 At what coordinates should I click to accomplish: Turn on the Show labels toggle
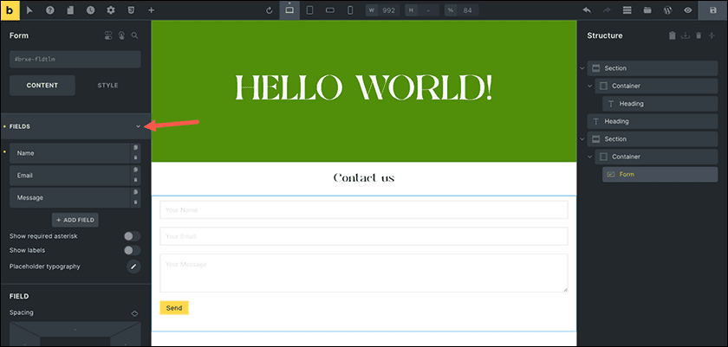pyautogui.click(x=132, y=250)
